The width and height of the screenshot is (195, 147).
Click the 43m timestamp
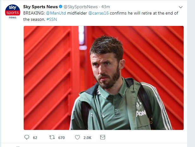coord(106,7)
